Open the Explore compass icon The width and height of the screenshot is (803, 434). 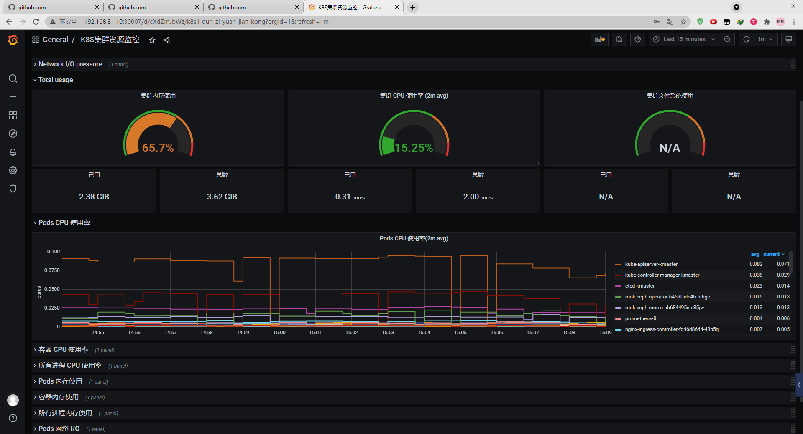click(13, 134)
